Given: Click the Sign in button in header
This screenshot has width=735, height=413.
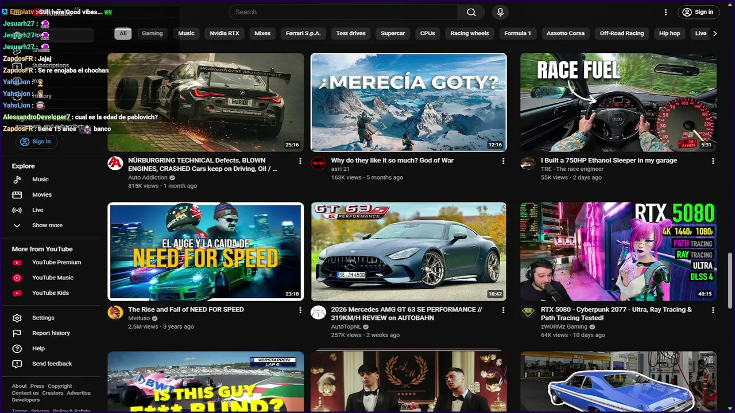Looking at the screenshot, I should (698, 12).
